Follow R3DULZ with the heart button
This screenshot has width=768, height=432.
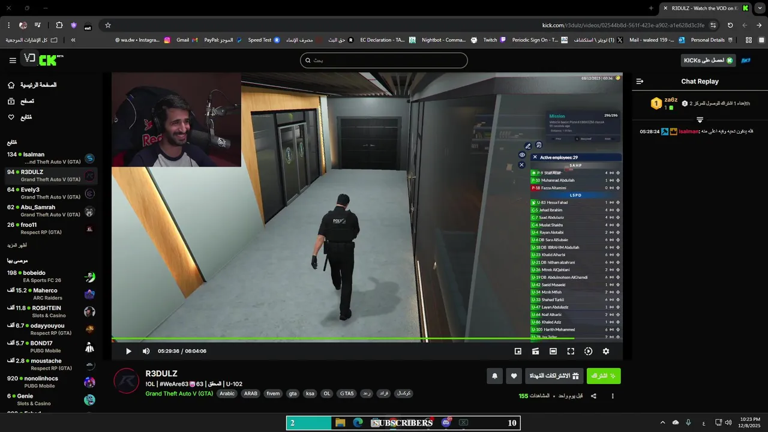514,376
